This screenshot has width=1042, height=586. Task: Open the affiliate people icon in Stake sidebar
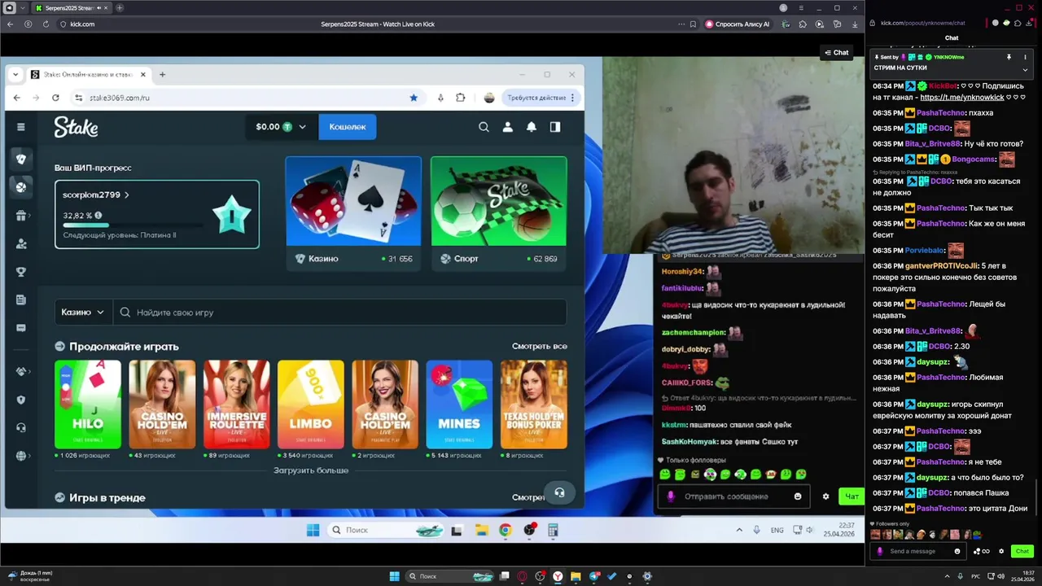pos(21,244)
